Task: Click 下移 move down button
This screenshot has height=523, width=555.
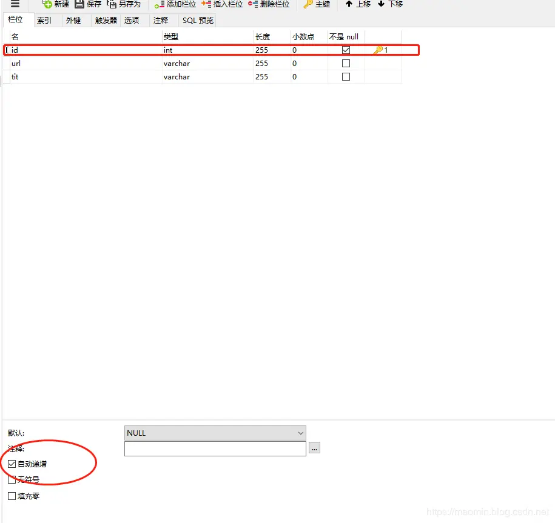Action: click(390, 4)
